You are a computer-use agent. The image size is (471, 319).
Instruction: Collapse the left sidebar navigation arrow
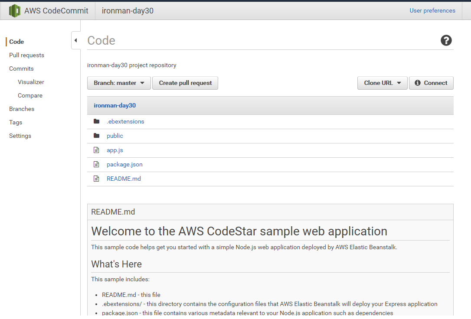[76, 40]
